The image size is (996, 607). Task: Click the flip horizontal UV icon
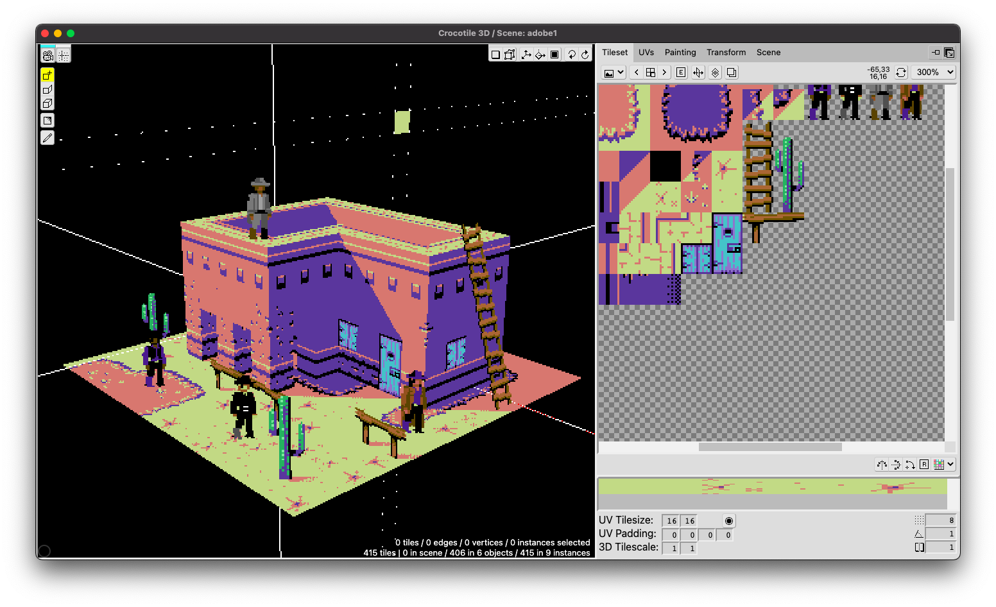click(882, 465)
